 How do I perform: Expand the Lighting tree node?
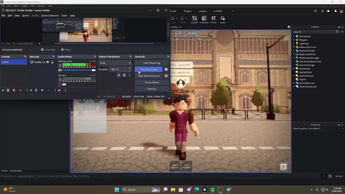[x=294, y=43]
